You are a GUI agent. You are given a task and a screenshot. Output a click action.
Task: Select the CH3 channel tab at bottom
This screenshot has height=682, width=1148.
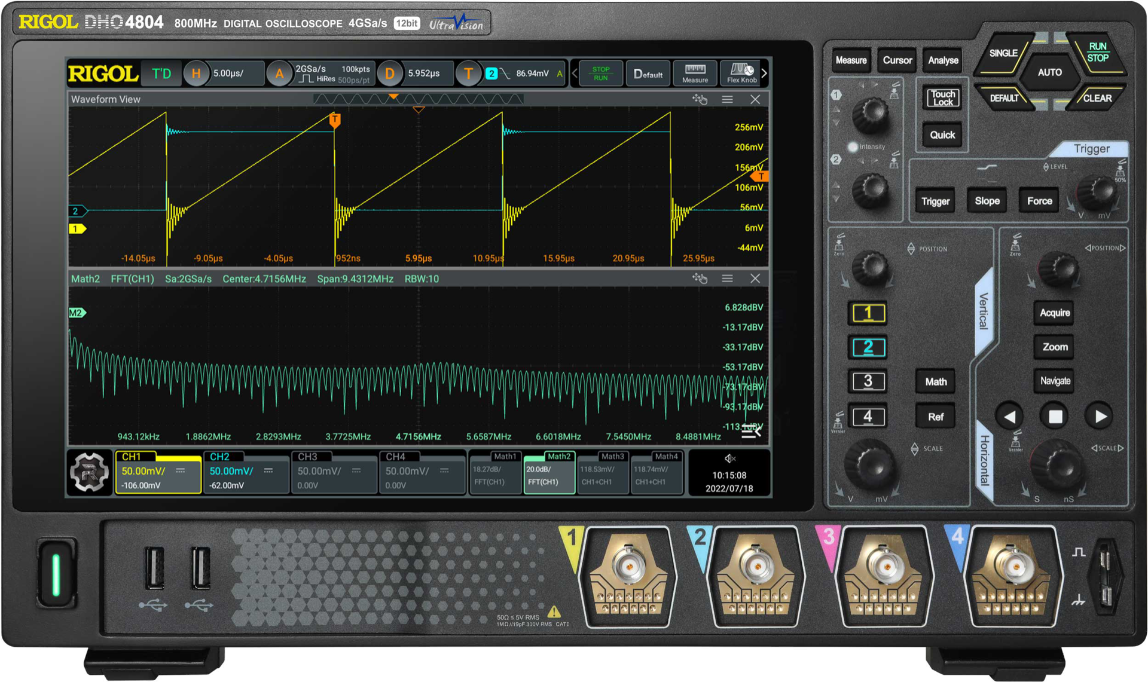click(334, 472)
